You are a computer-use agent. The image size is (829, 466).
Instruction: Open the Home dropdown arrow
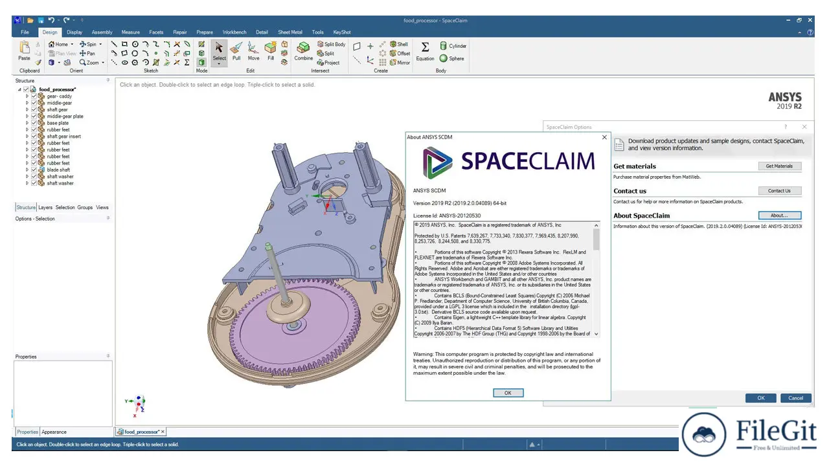click(72, 45)
